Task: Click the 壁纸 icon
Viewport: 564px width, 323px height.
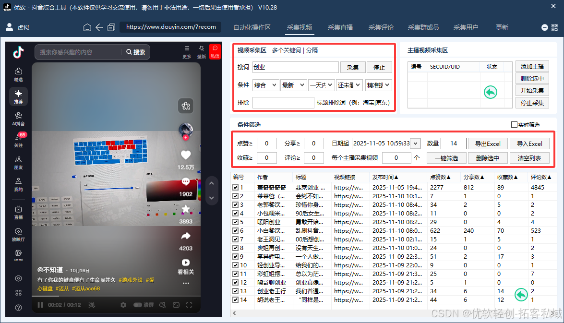Action: (x=202, y=52)
